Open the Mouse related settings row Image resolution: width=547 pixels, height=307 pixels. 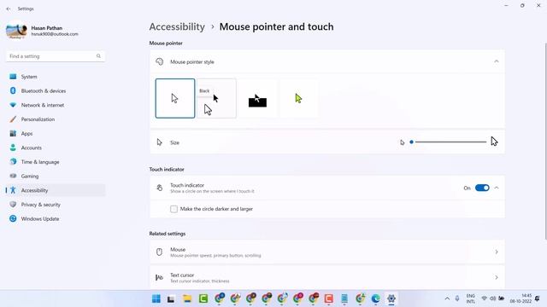[x=327, y=252]
